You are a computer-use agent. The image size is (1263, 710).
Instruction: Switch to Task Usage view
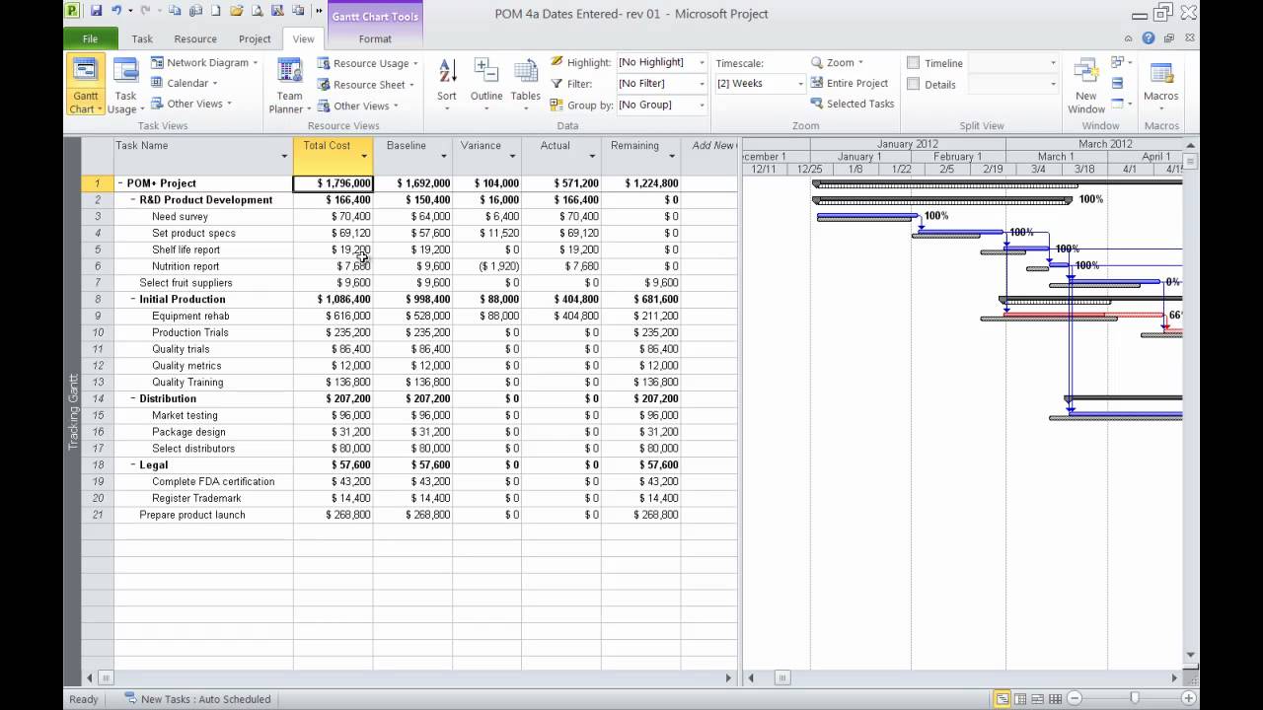click(x=125, y=86)
